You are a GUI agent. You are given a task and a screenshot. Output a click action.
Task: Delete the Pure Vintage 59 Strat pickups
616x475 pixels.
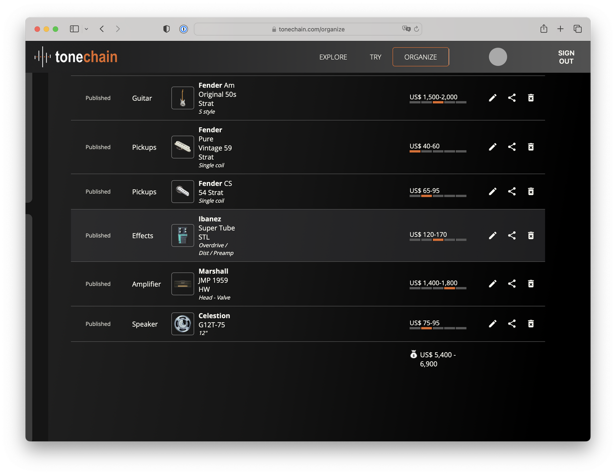531,147
